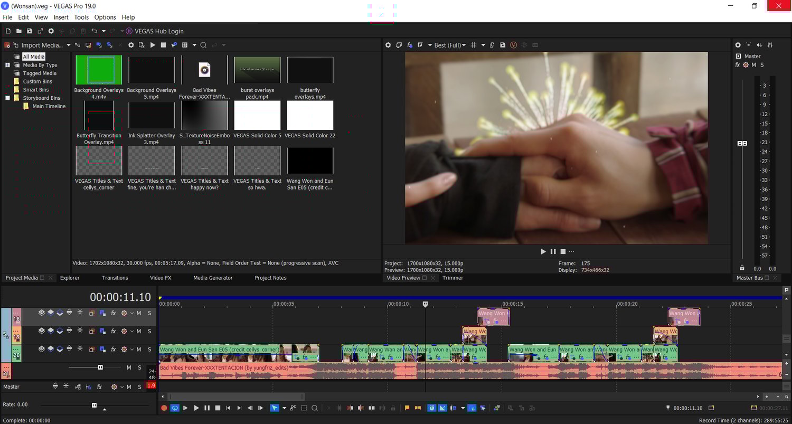Image resolution: width=792 pixels, height=424 pixels.
Task: Mute video track 18
Action: coord(139,313)
